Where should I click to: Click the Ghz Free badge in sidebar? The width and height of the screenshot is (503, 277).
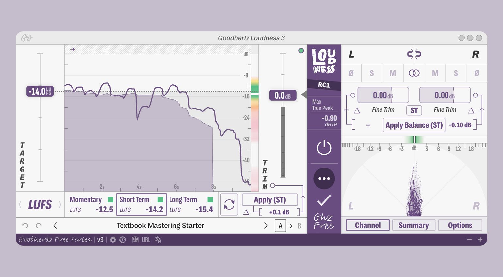coord(324,222)
